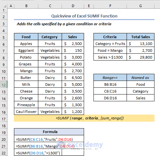Select column B header
Image resolution: width=160 pixels, height=156 pixels.
(x=26, y=6)
